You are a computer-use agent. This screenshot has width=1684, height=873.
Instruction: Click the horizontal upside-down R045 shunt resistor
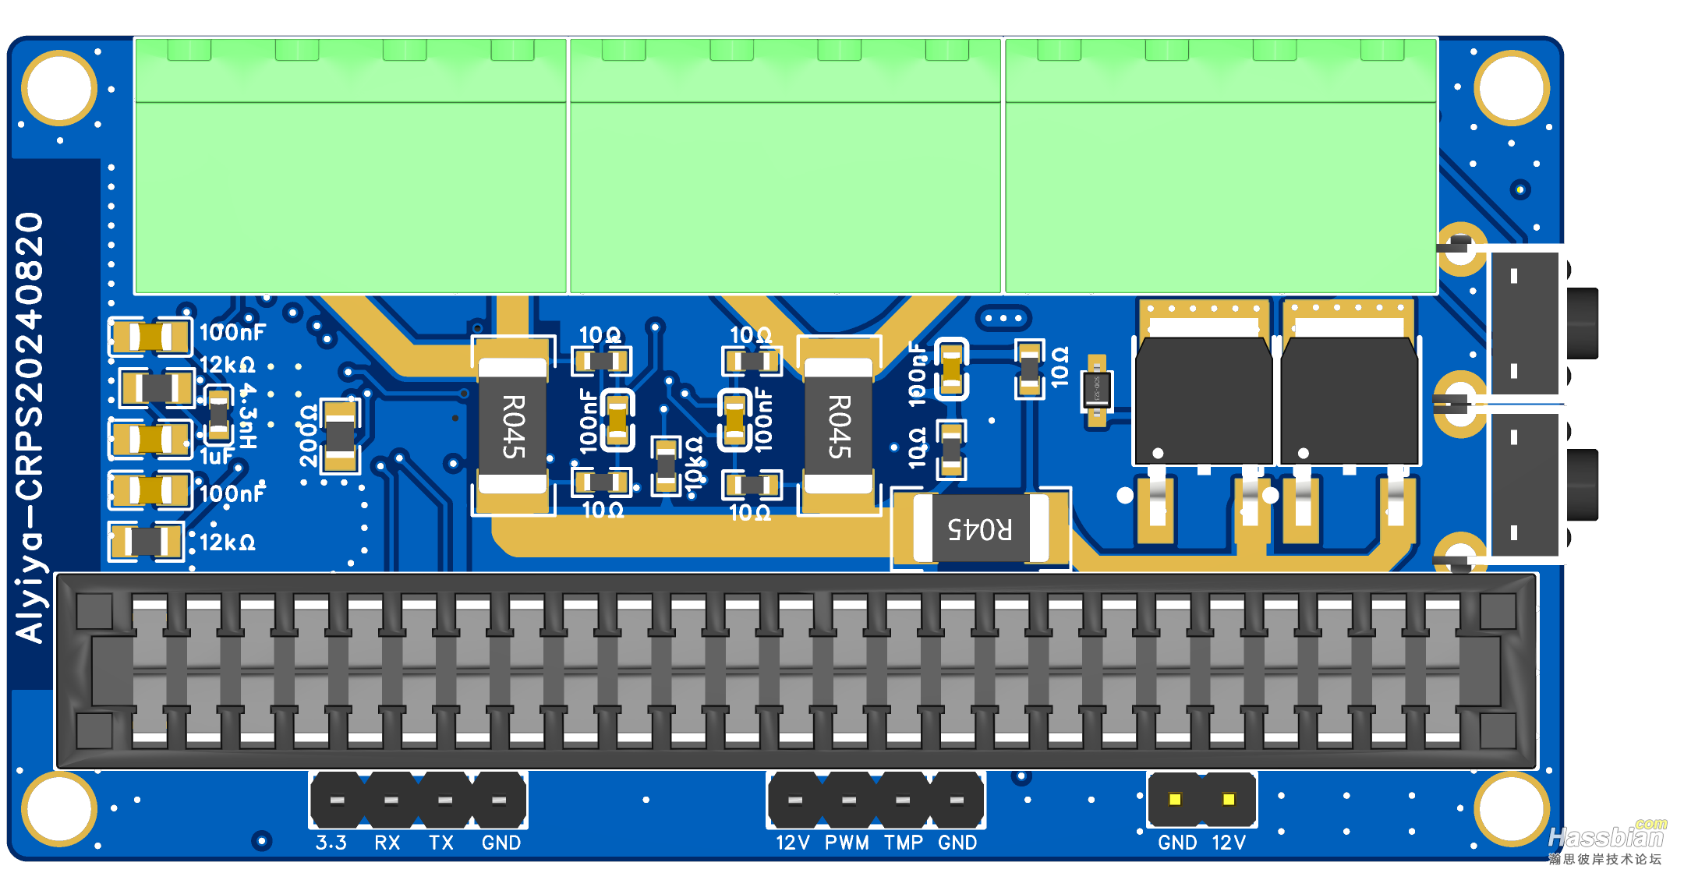click(981, 528)
